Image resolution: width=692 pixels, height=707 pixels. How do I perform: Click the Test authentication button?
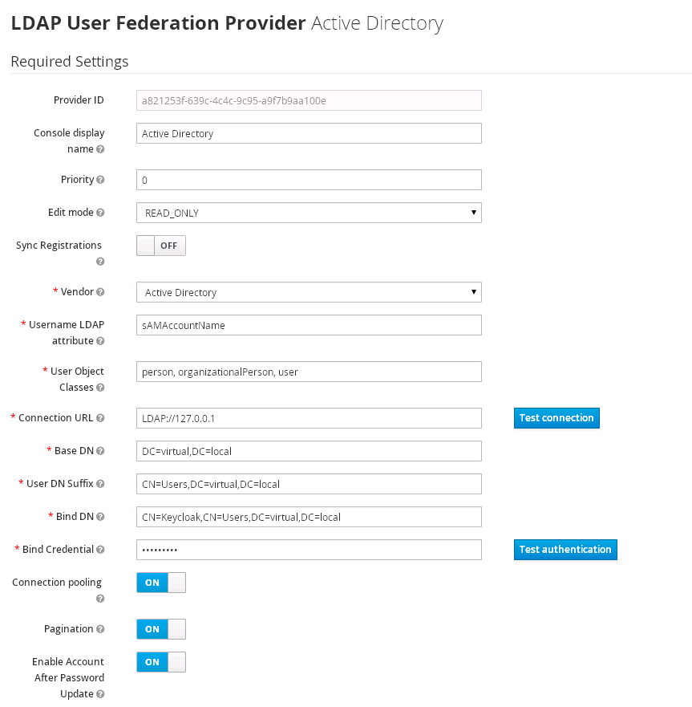pos(565,549)
